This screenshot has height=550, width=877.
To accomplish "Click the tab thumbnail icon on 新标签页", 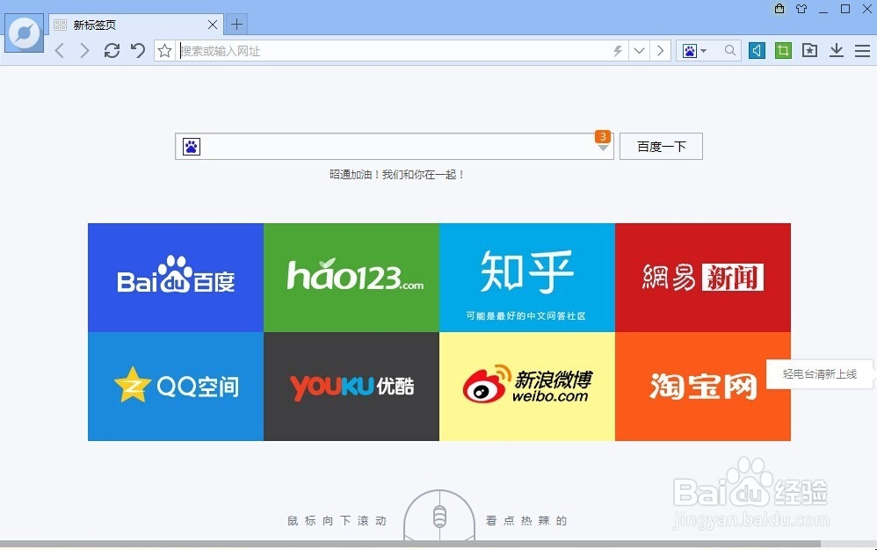I will point(61,25).
